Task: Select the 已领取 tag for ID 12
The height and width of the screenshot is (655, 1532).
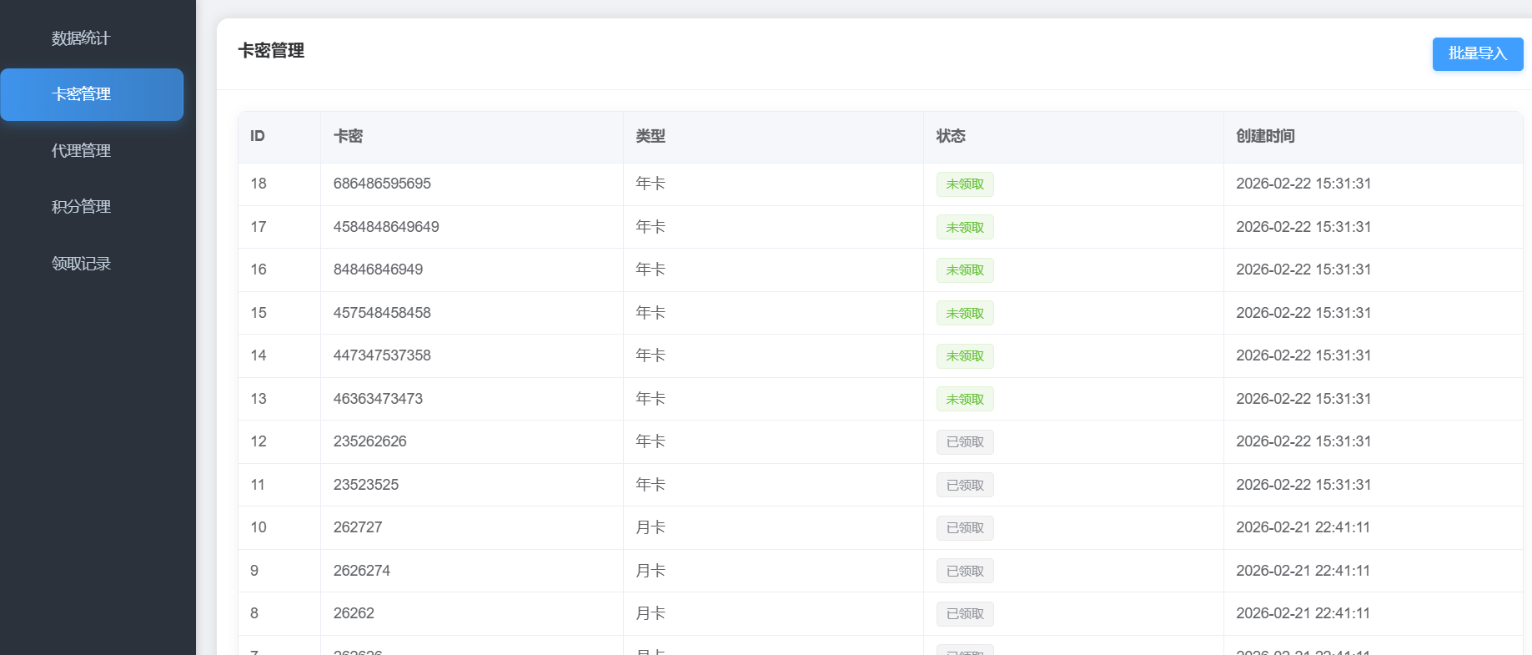Action: (964, 442)
